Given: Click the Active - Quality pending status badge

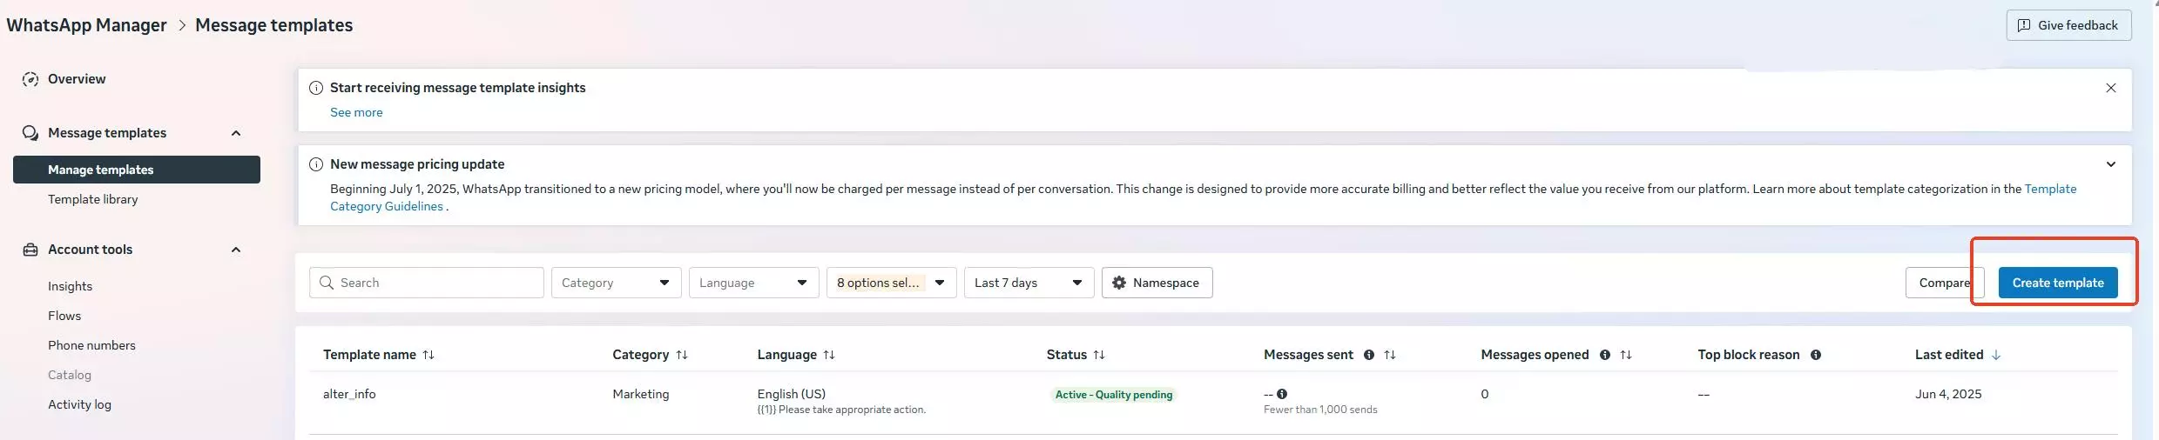Looking at the screenshot, I should point(1114,395).
